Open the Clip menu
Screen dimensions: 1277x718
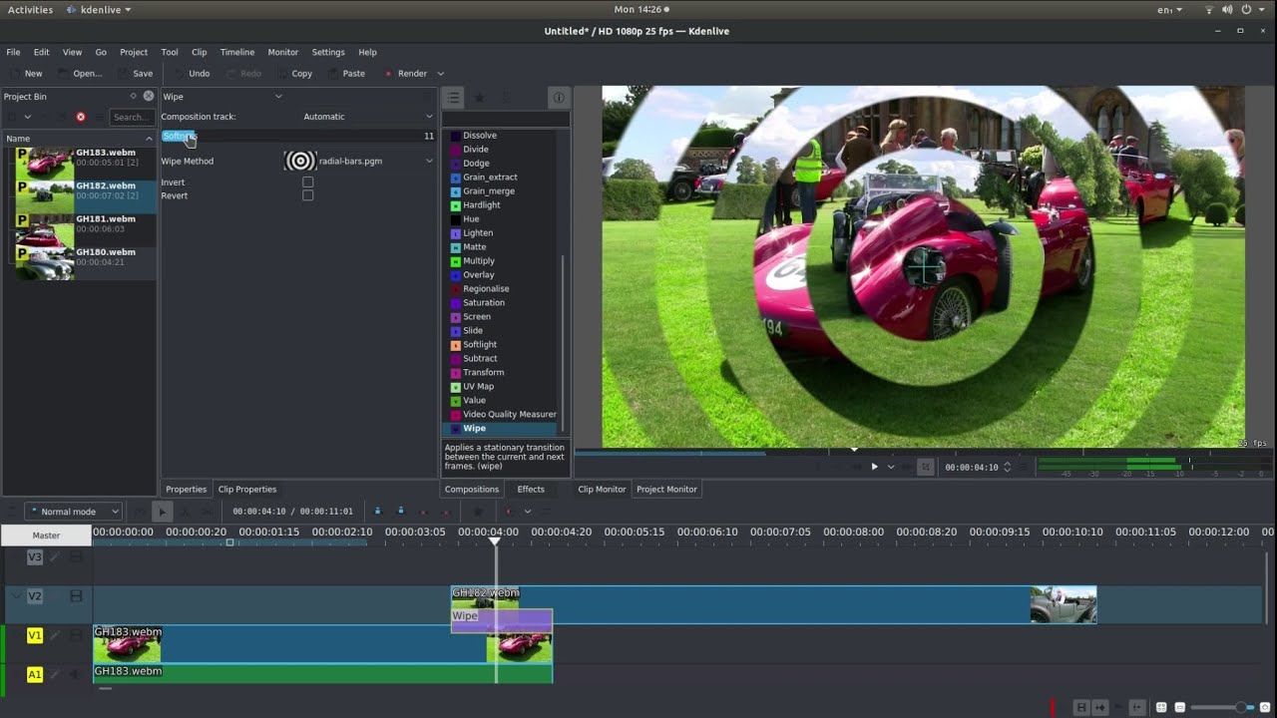[x=199, y=52]
